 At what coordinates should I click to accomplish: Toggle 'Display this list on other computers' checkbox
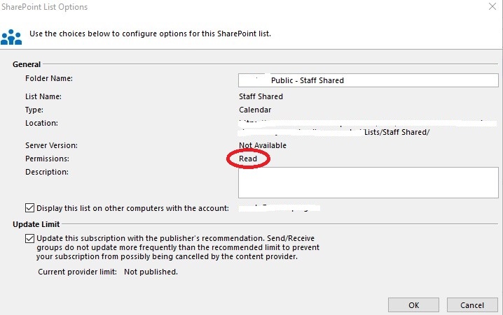[x=29, y=208]
